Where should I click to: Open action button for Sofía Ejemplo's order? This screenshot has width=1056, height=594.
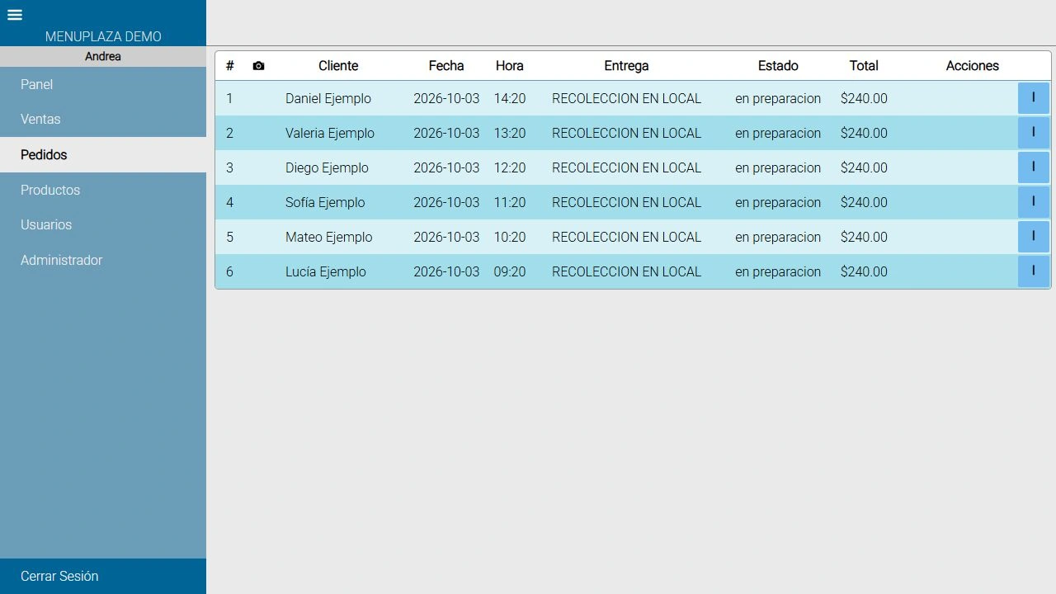point(1033,202)
